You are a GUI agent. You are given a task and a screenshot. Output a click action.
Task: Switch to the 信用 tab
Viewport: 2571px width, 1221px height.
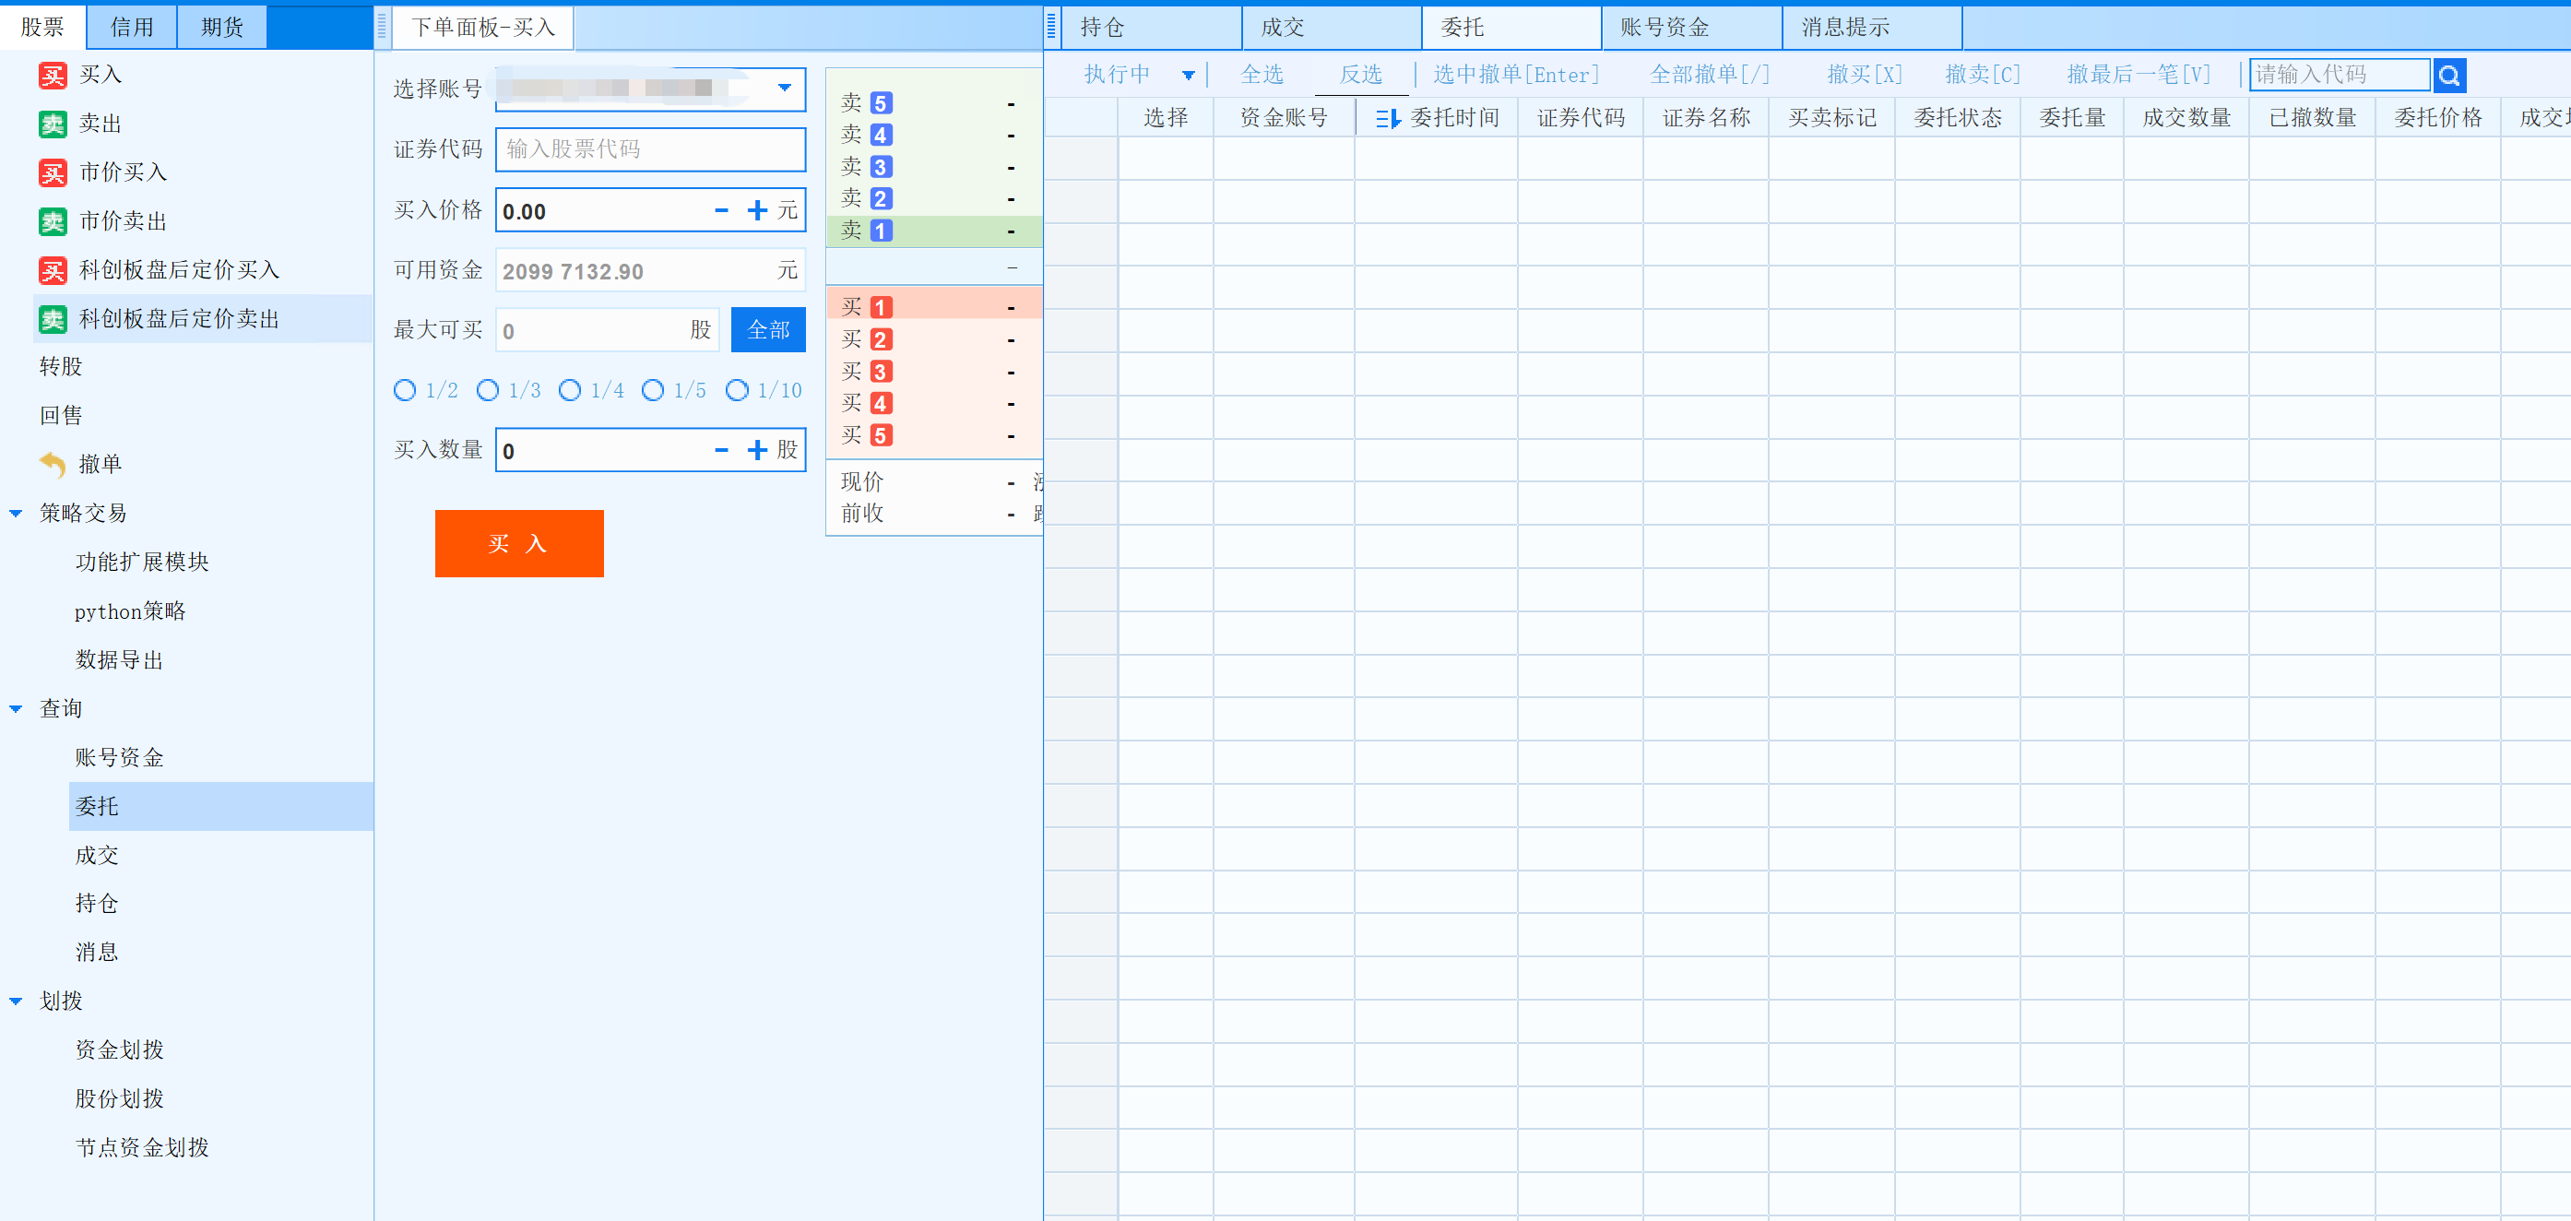132,27
